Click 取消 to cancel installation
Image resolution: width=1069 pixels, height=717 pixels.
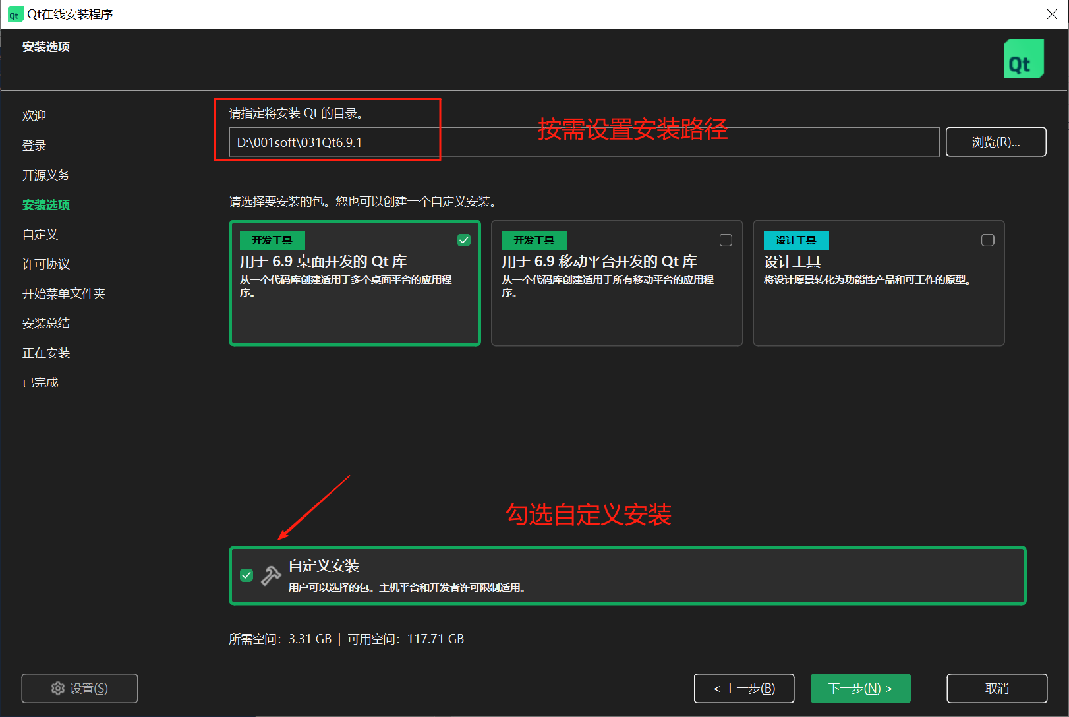pyautogui.click(x=997, y=689)
